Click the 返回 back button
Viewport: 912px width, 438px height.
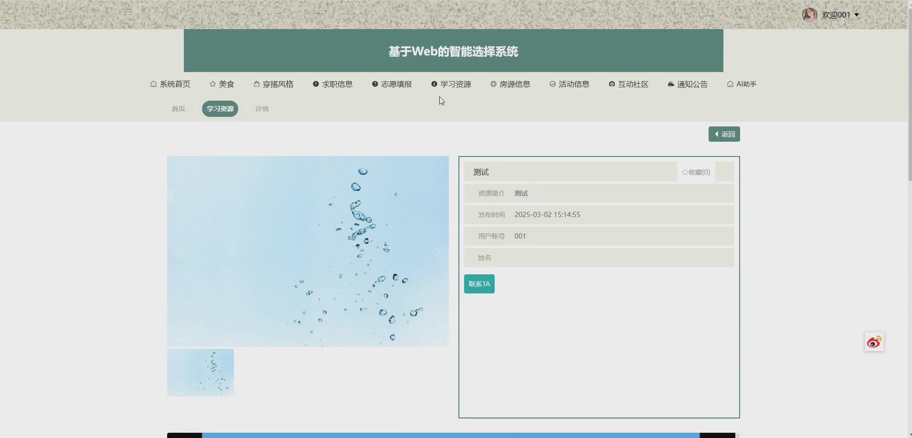coord(724,134)
